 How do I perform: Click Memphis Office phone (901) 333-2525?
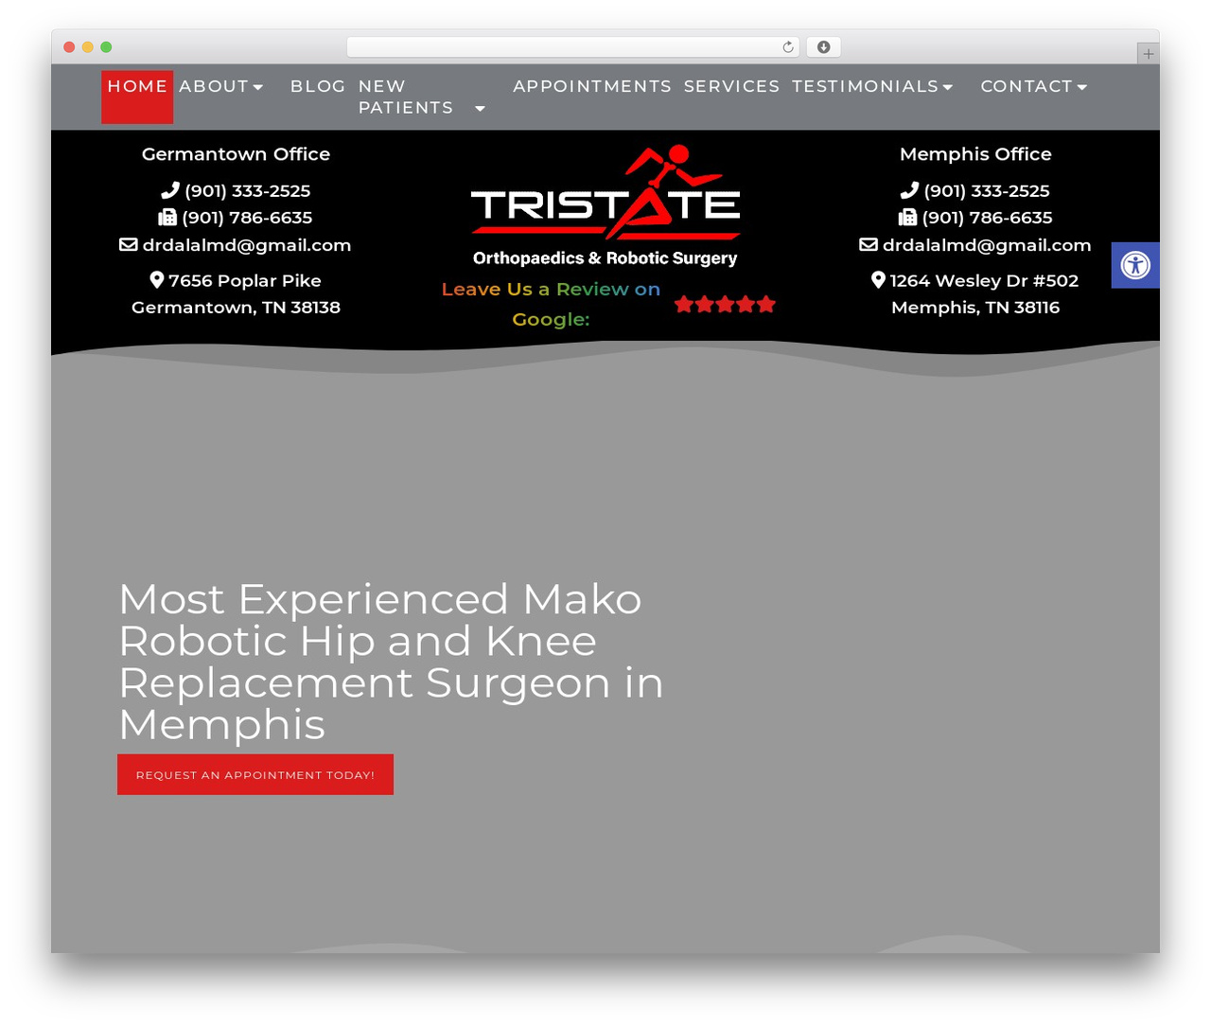coord(987,190)
